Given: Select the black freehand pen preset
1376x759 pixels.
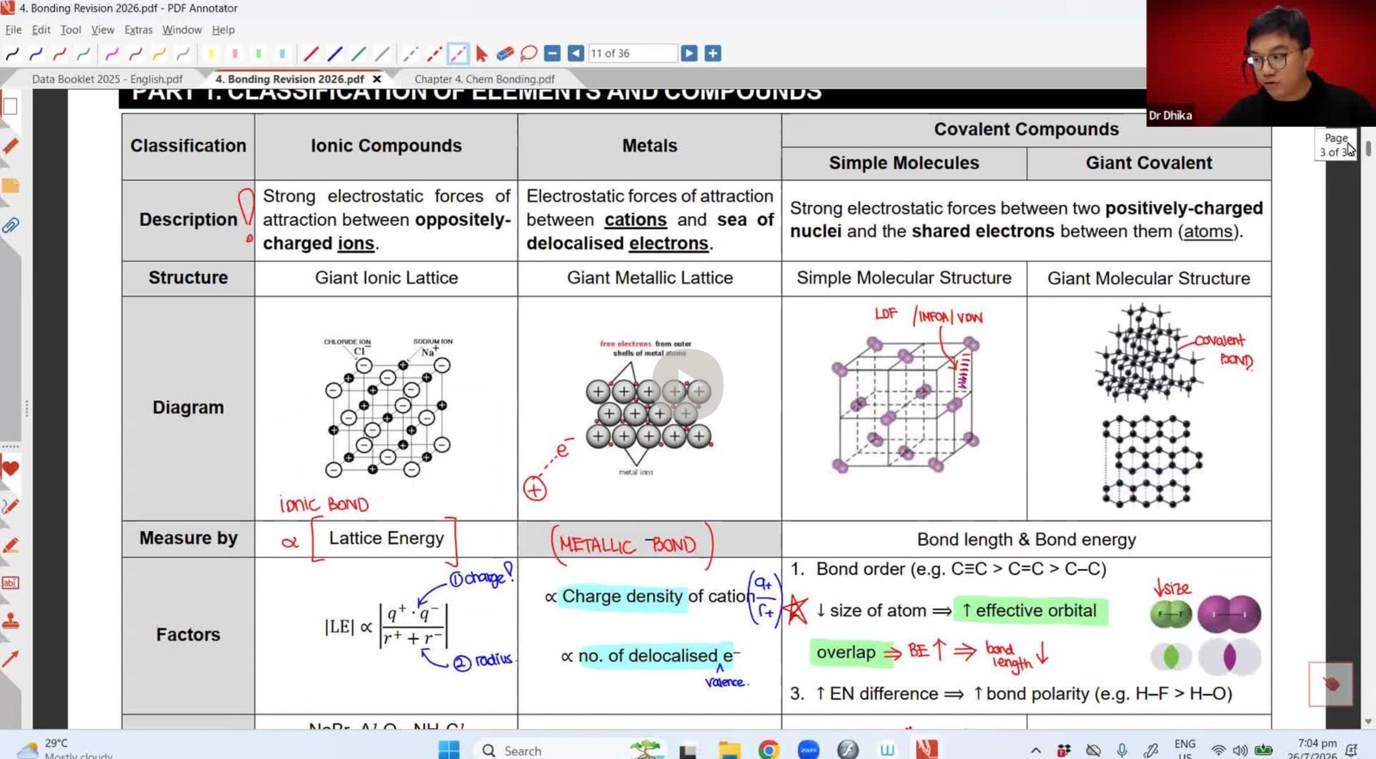Looking at the screenshot, I should tap(12, 53).
